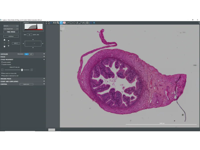
Task: Select the magnifier zoom tool
Action: 58,23
